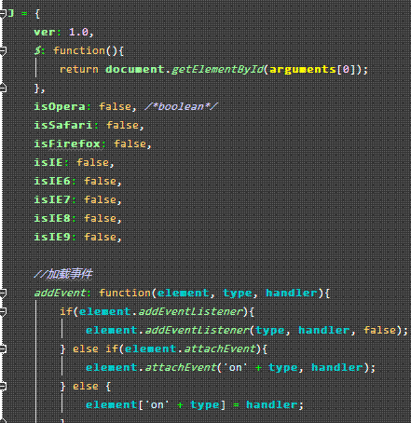Click the '//加载事件' comment line
This screenshot has height=423, width=411.
[x=63, y=274]
